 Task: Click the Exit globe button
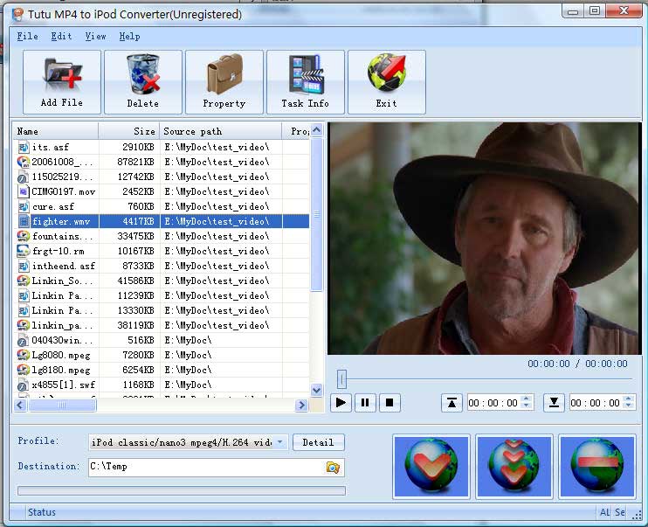[x=386, y=82]
